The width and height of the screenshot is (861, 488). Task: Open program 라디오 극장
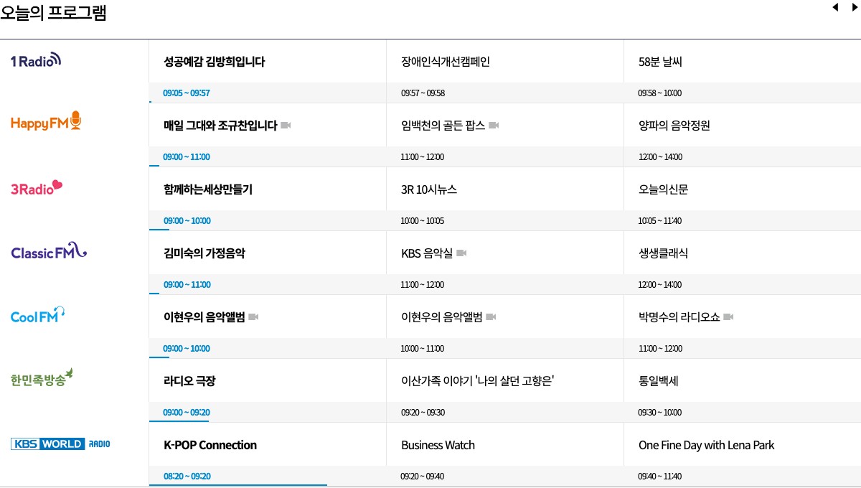point(189,381)
